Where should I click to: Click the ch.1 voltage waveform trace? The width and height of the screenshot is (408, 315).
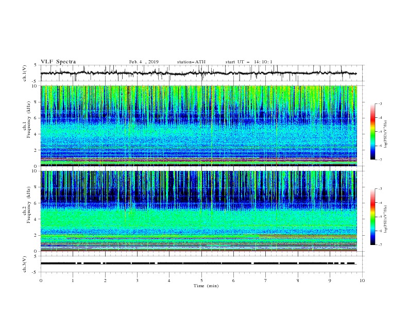pos(198,73)
